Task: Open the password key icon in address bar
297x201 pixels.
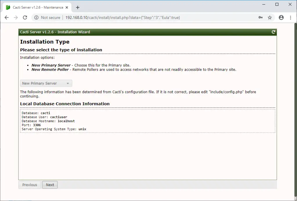Action: [x=261, y=17]
